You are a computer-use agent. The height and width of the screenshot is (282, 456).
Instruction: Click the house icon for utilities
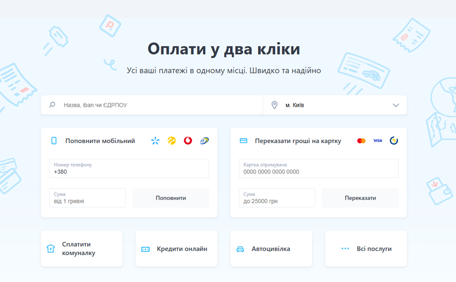(x=51, y=249)
